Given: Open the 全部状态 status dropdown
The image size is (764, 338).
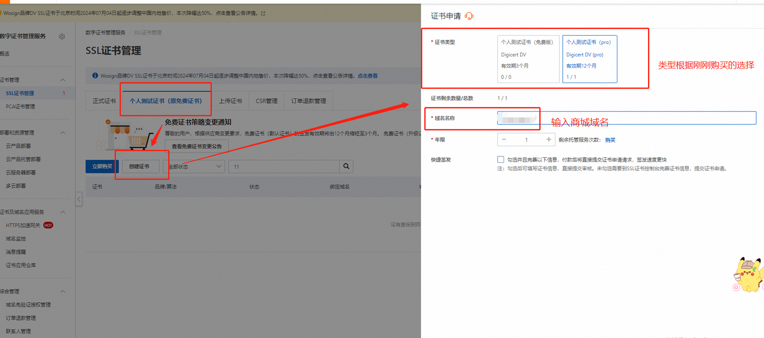Looking at the screenshot, I should pyautogui.click(x=194, y=166).
